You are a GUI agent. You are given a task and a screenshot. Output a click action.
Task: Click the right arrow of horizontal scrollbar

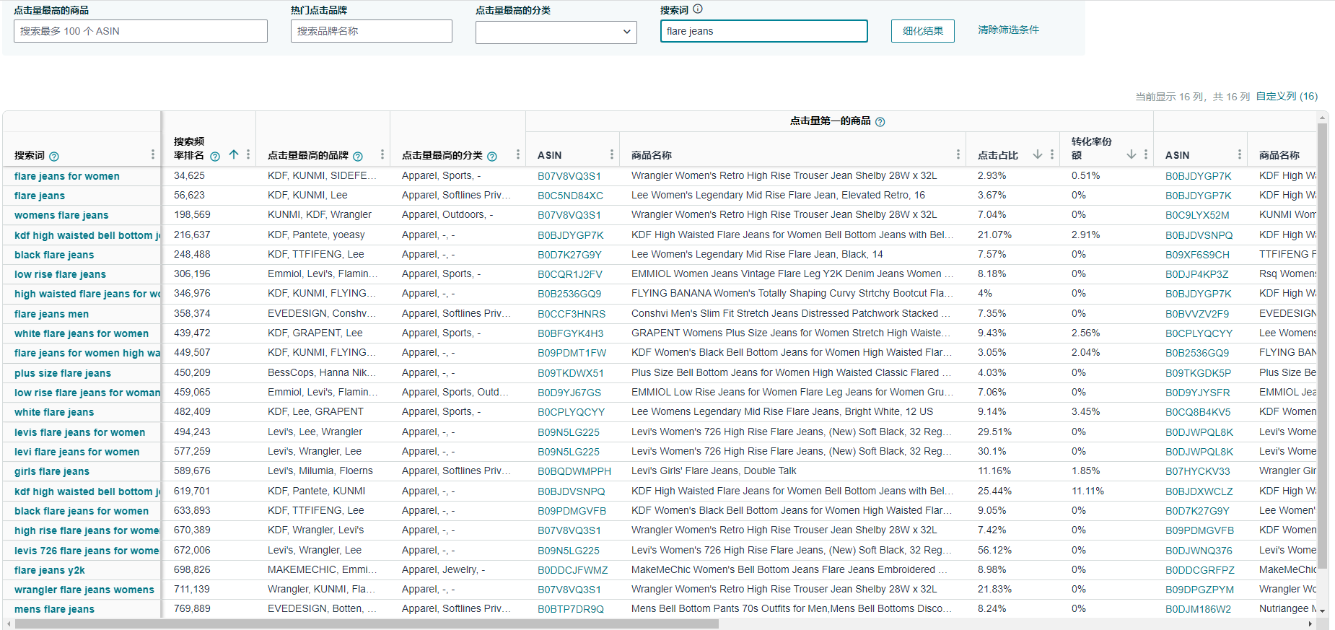tap(1311, 624)
